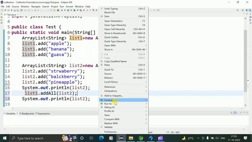Click the green Debug bug toolbar icon
252x142 pixels.
pos(62,10)
